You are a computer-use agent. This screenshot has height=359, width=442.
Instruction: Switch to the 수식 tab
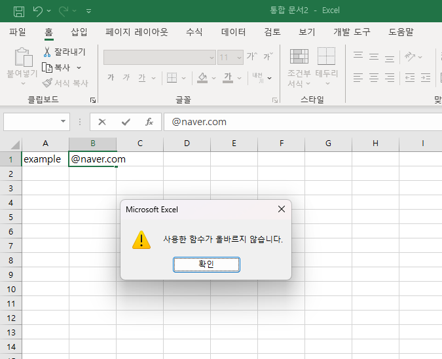coord(194,32)
